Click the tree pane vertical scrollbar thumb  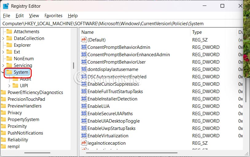pyautogui.click(x=73, y=66)
